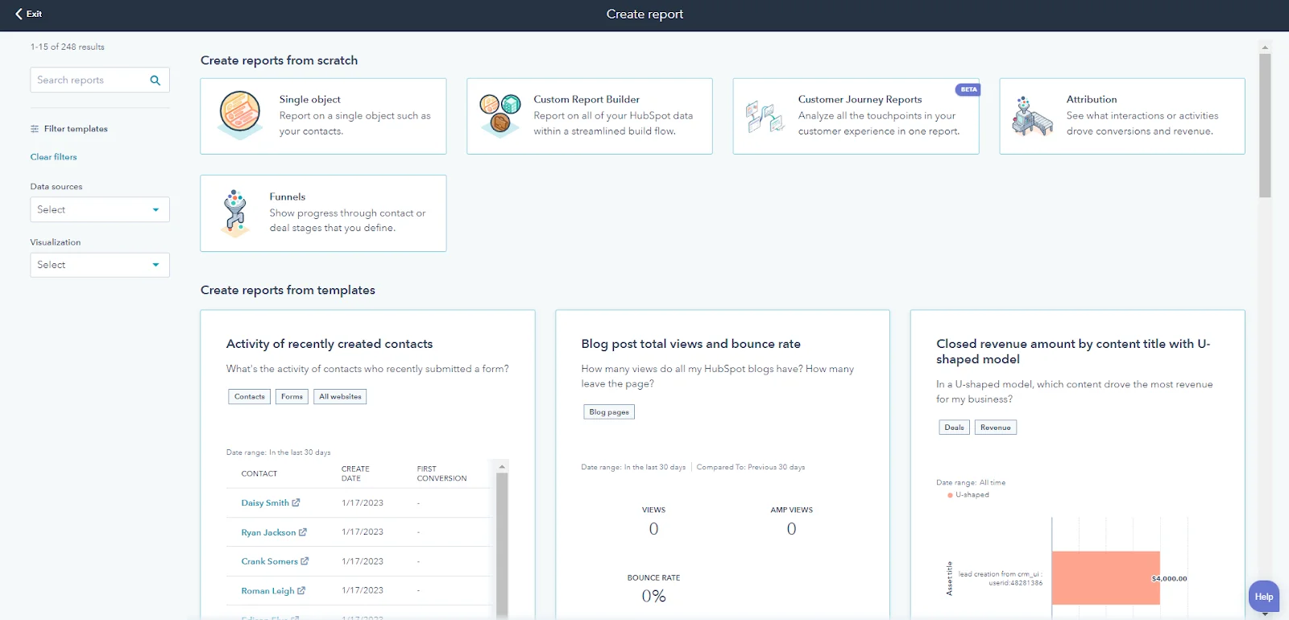Click the Help button
This screenshot has height=620, width=1289.
[x=1263, y=597]
